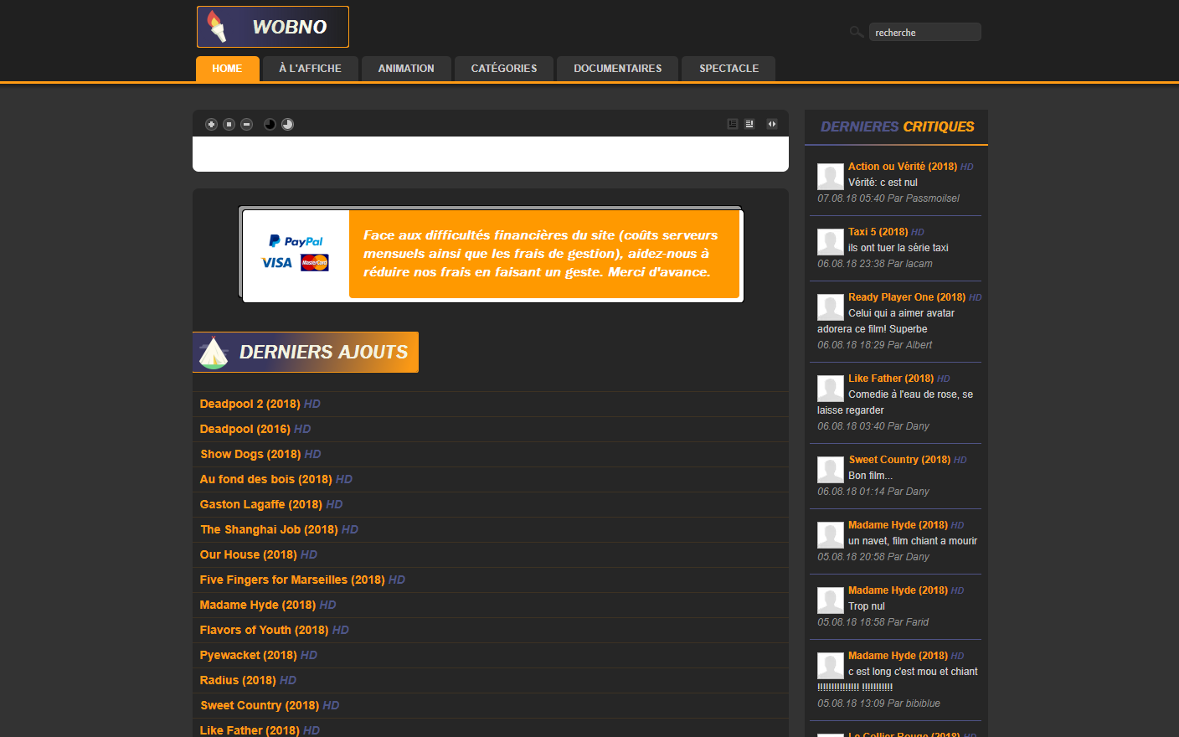Click the minus icon in toolbar
The width and height of the screenshot is (1179, 737).
click(x=246, y=124)
